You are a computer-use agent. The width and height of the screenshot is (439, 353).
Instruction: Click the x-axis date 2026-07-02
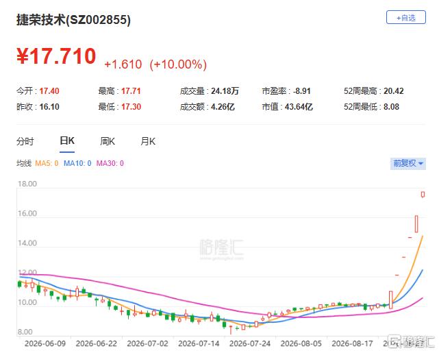pyautogui.click(x=147, y=343)
